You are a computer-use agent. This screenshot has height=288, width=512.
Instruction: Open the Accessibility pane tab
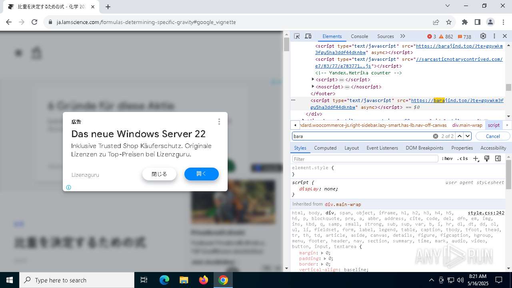(493, 148)
